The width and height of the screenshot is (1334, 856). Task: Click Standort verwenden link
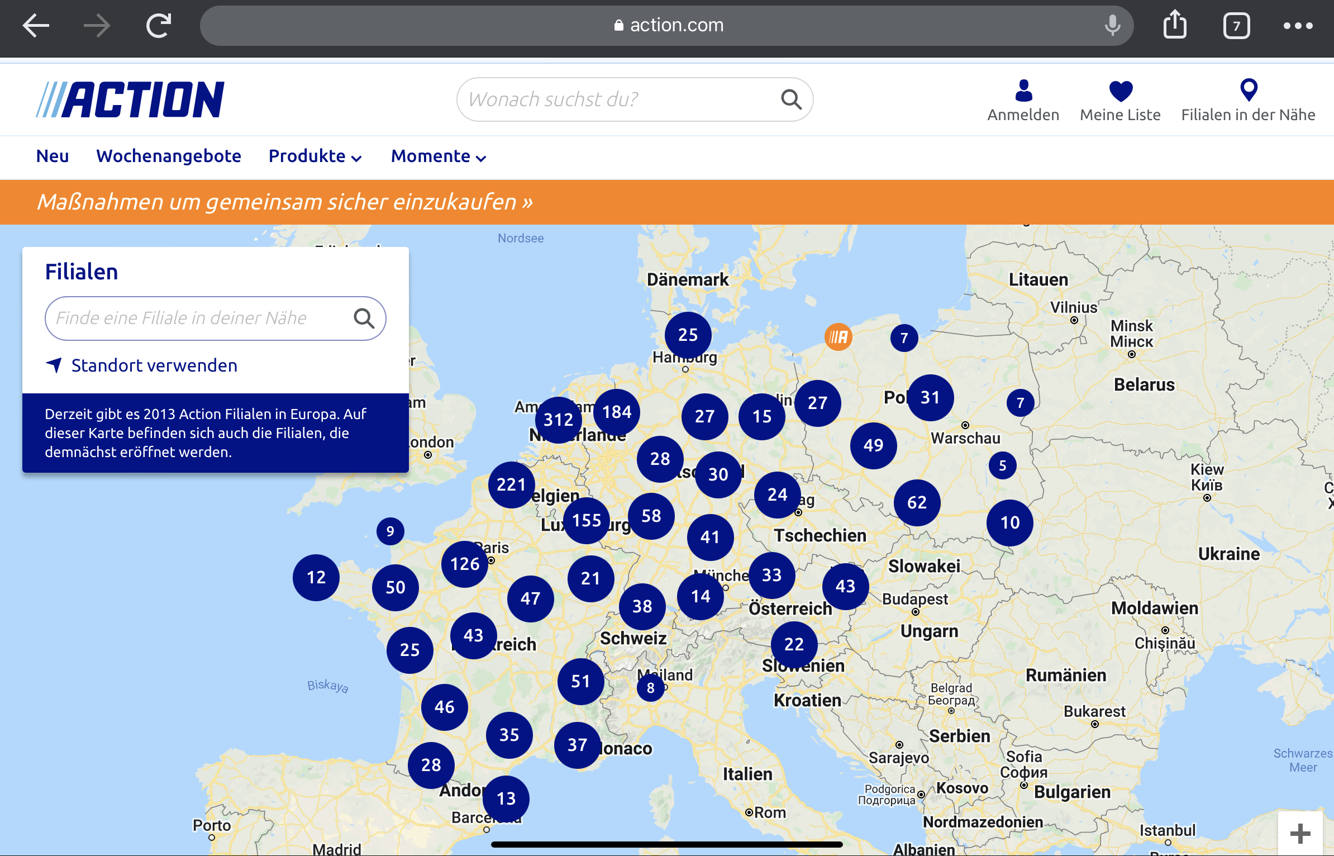154,365
